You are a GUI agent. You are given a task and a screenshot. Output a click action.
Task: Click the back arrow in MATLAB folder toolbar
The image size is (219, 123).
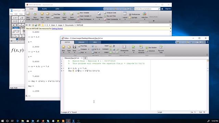coord(27,25)
